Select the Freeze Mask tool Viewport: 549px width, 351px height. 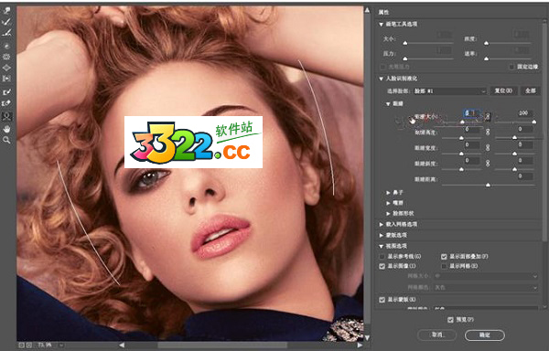6,92
